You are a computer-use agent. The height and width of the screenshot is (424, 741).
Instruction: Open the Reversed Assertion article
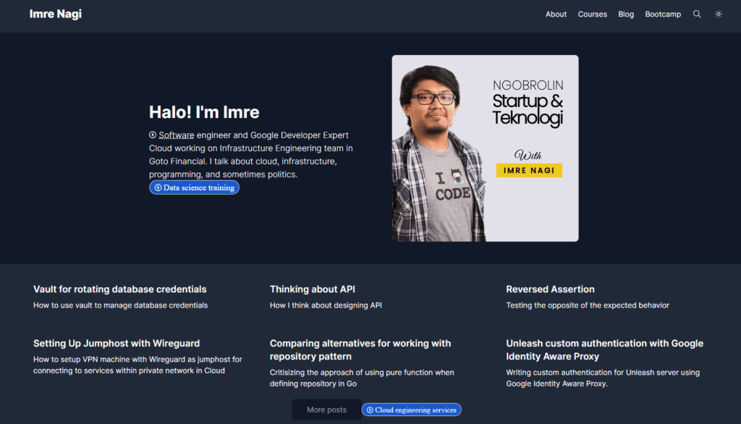tap(550, 289)
